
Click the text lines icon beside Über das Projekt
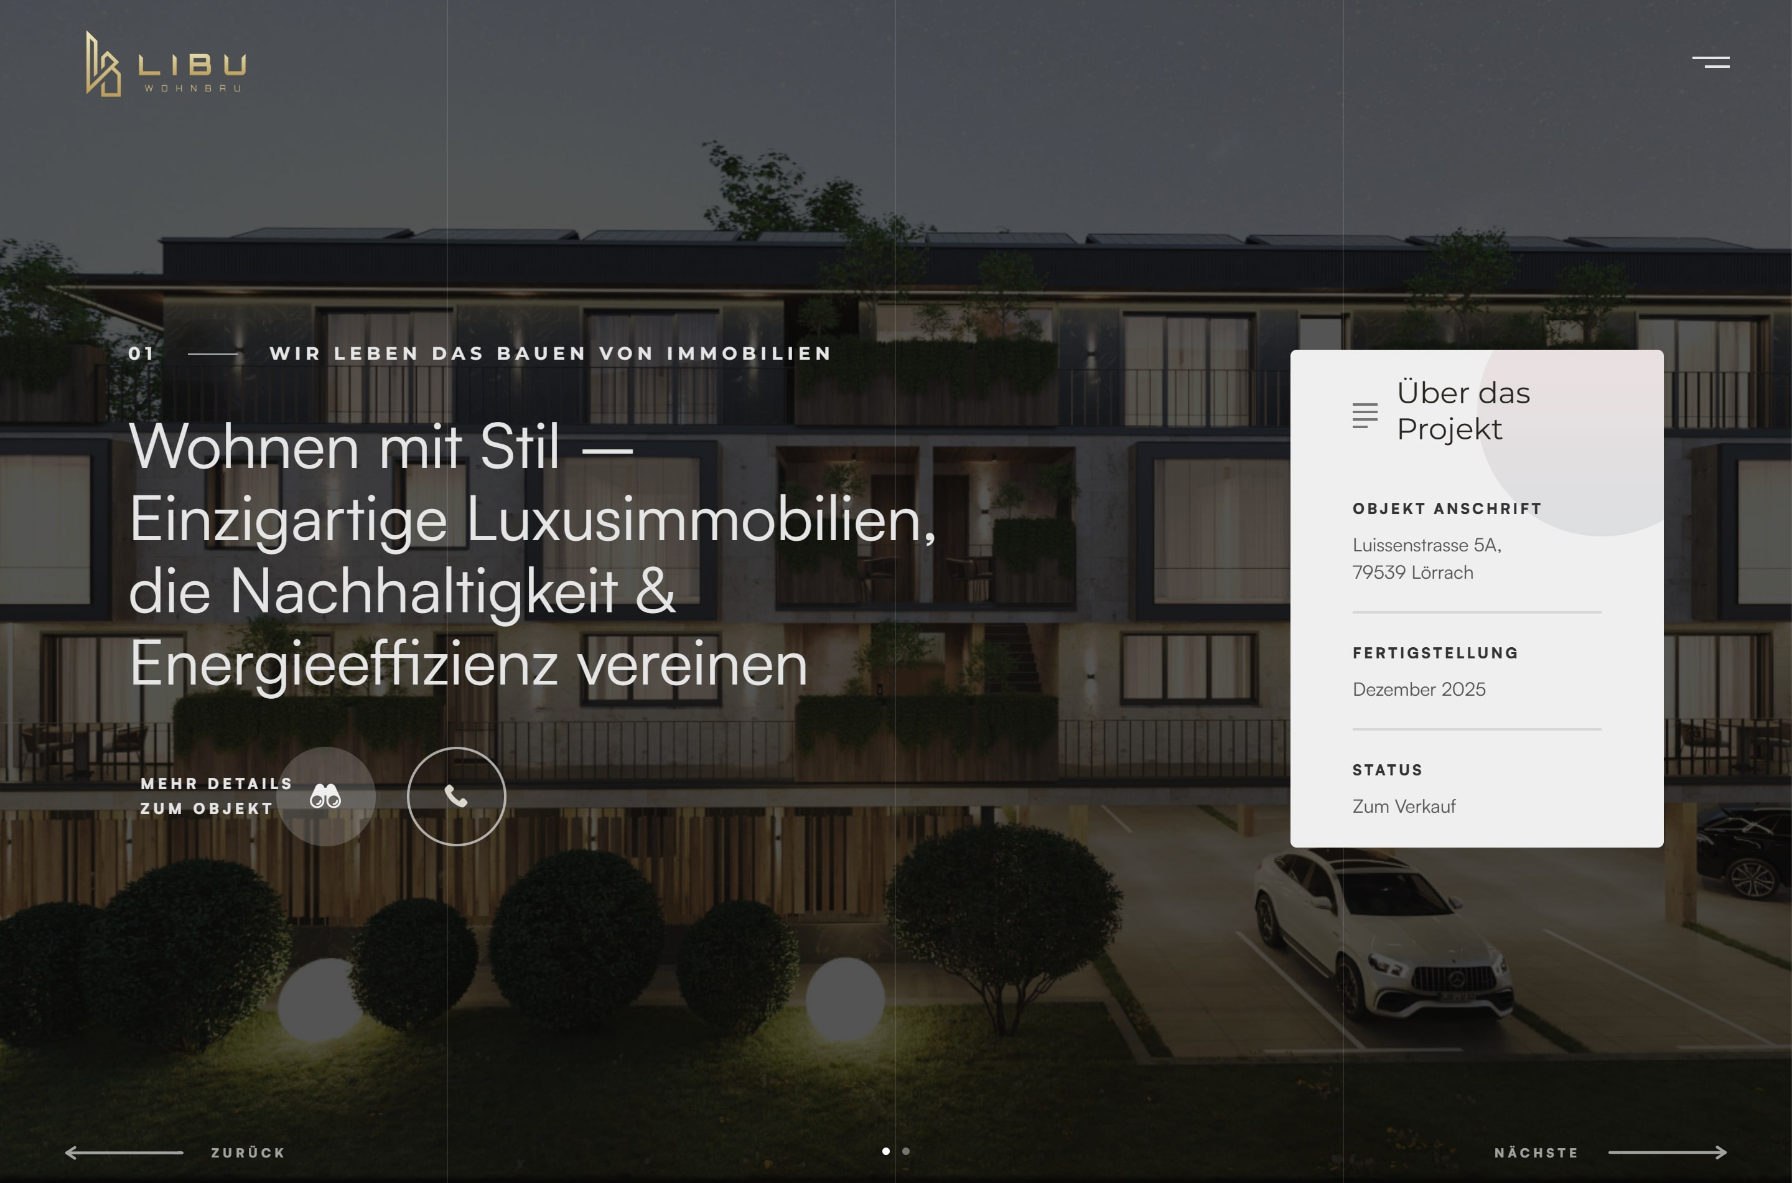1365,416
